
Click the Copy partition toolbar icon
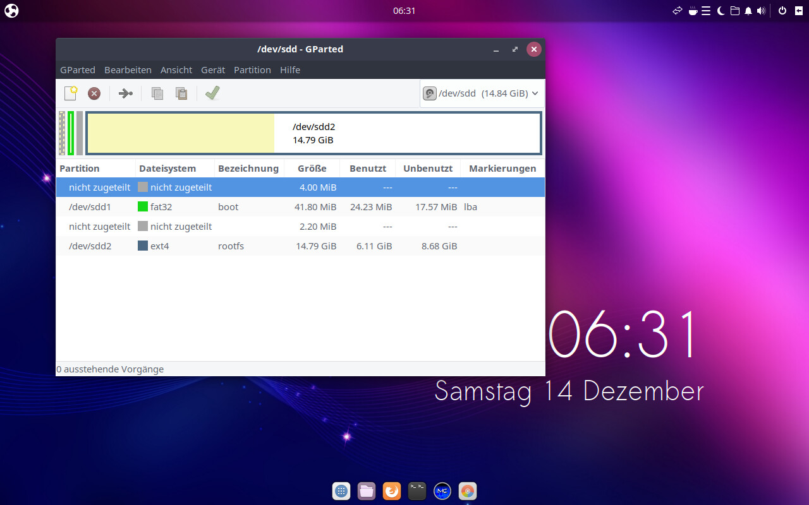coord(157,93)
